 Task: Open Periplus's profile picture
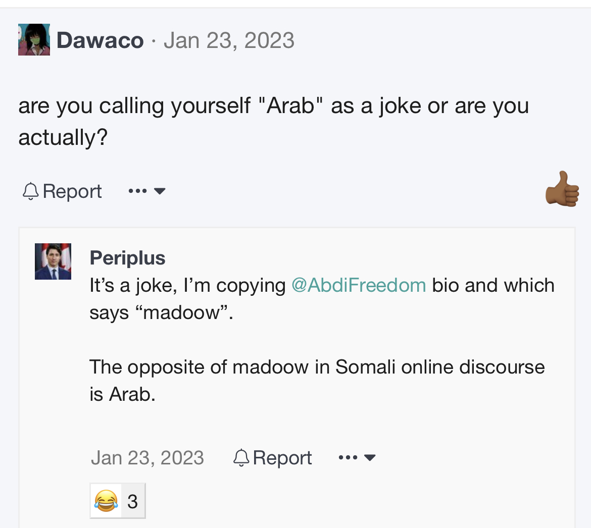53,261
